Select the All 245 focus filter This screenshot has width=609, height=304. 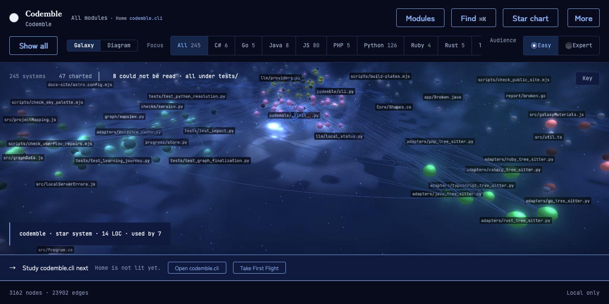(x=189, y=46)
